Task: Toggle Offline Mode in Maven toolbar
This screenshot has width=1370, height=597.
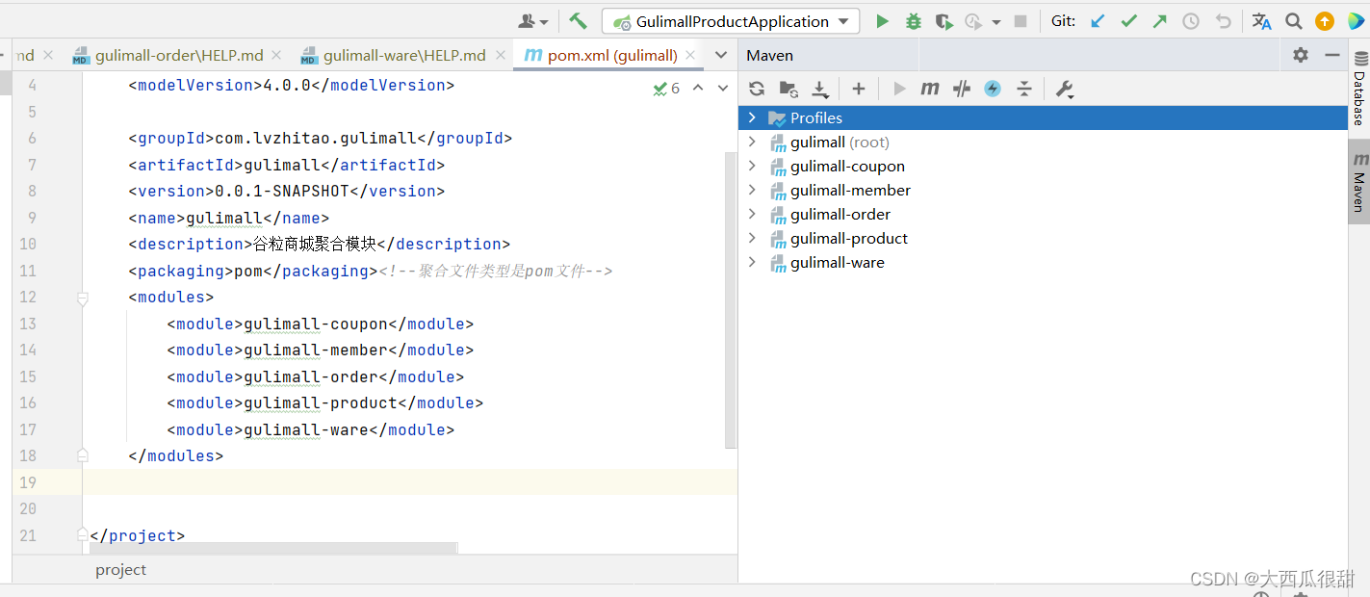Action: pos(962,89)
